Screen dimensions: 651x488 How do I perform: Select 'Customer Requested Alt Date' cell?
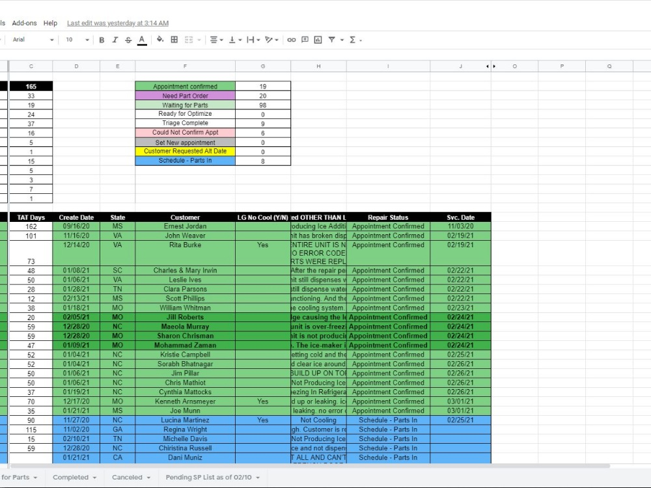(185, 152)
